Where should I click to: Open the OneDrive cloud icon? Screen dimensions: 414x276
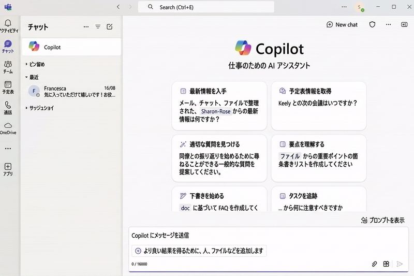pyautogui.click(x=8, y=125)
